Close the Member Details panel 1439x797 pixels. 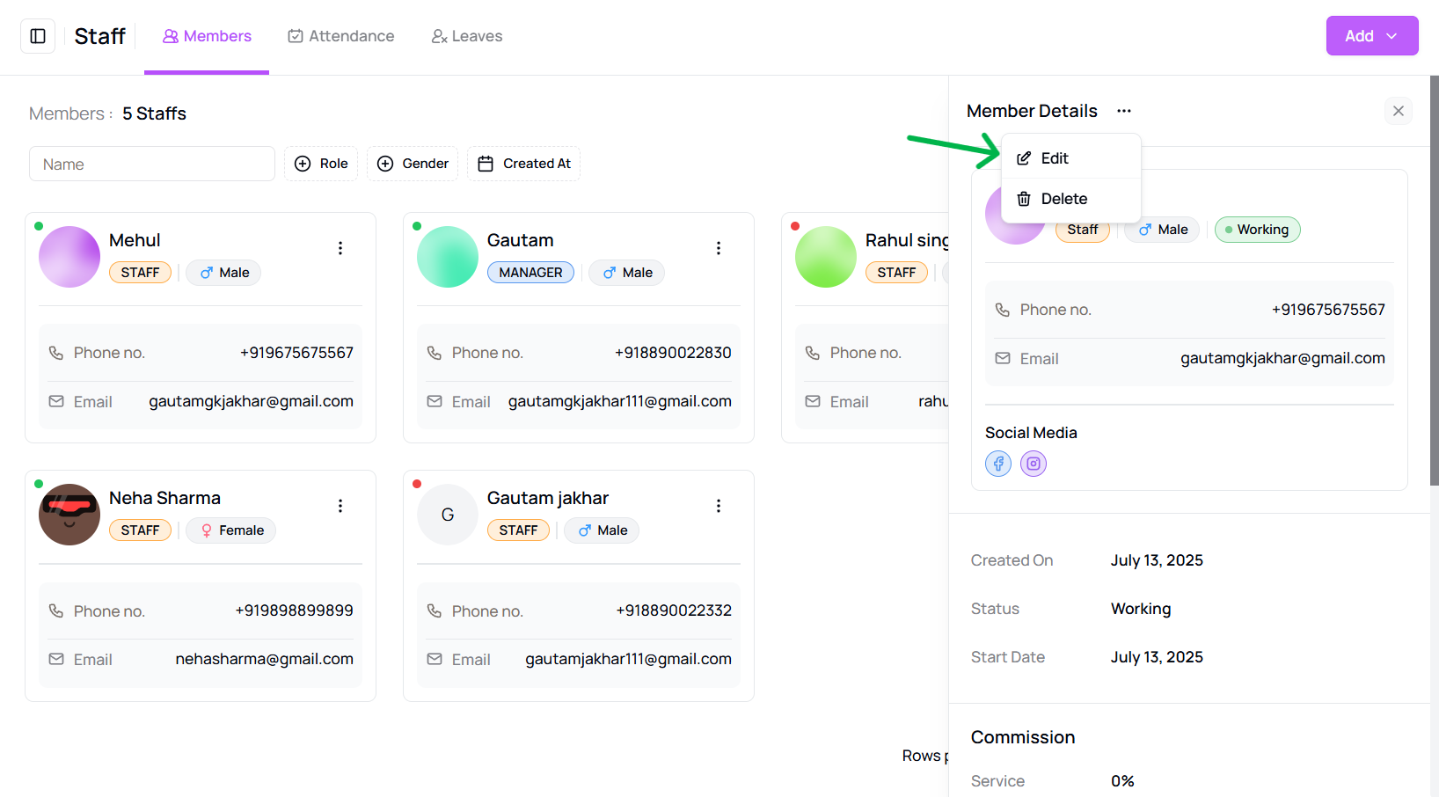(x=1398, y=111)
